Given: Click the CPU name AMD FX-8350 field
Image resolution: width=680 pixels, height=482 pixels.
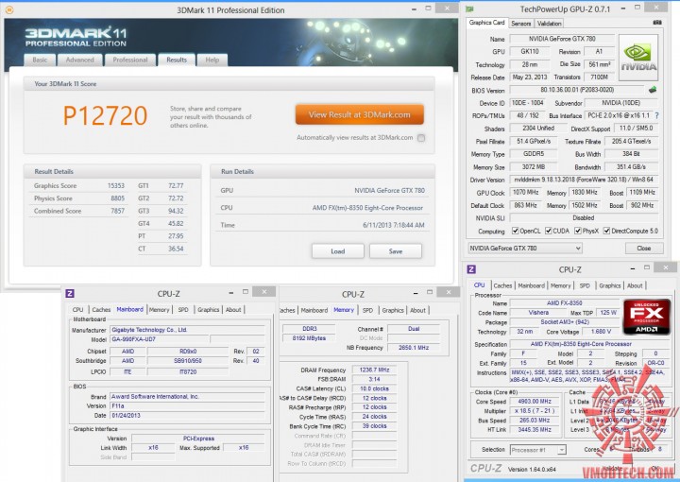Looking at the screenshot, I should pos(564,302).
